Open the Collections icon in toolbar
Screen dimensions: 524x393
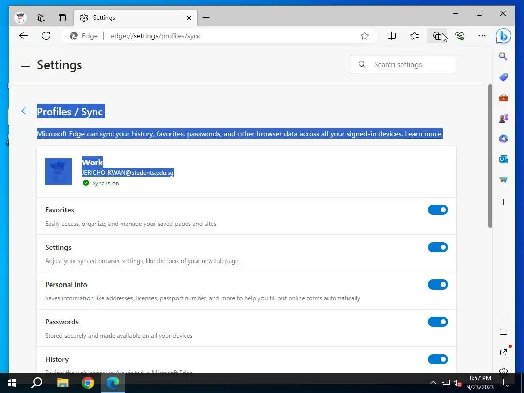coord(437,36)
